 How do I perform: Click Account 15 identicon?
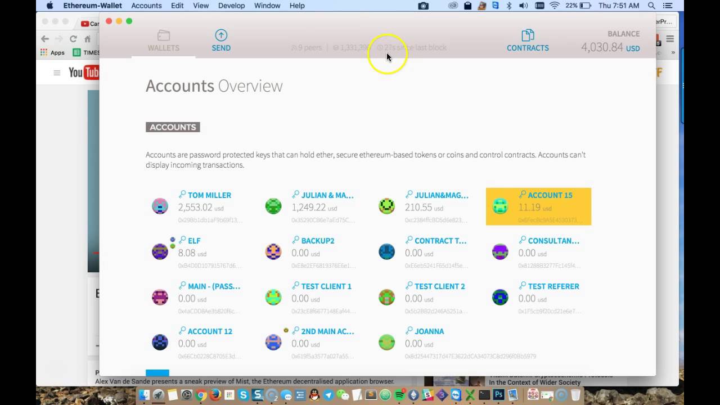pos(500,206)
